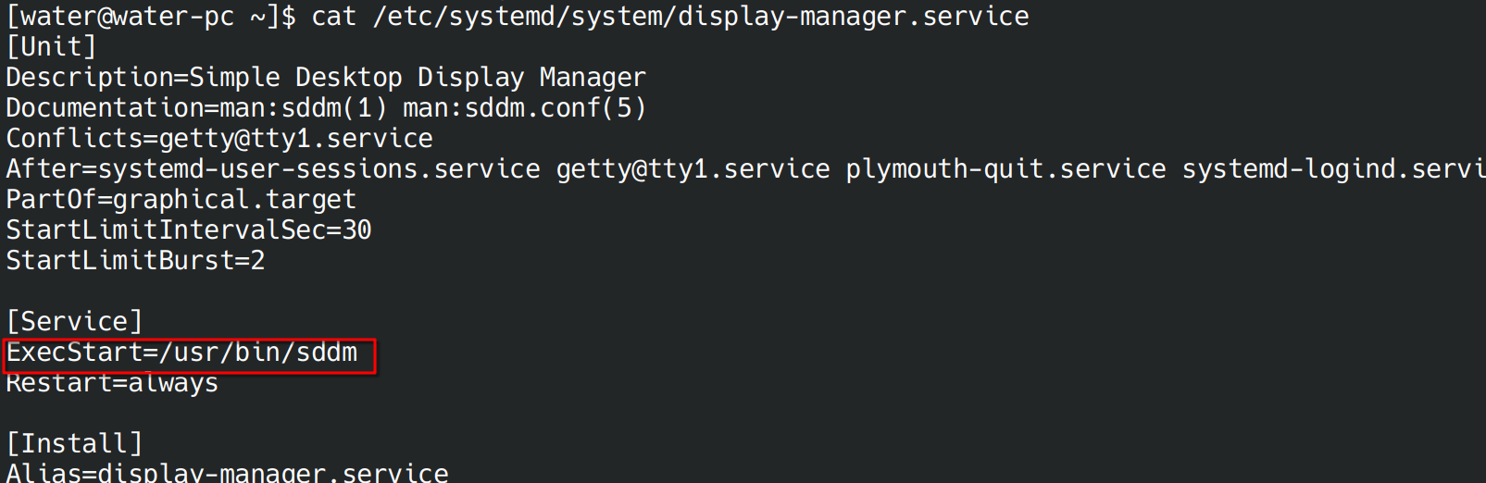Click the [Install] section header
Screen dimensions: 1486x483
click(74, 444)
